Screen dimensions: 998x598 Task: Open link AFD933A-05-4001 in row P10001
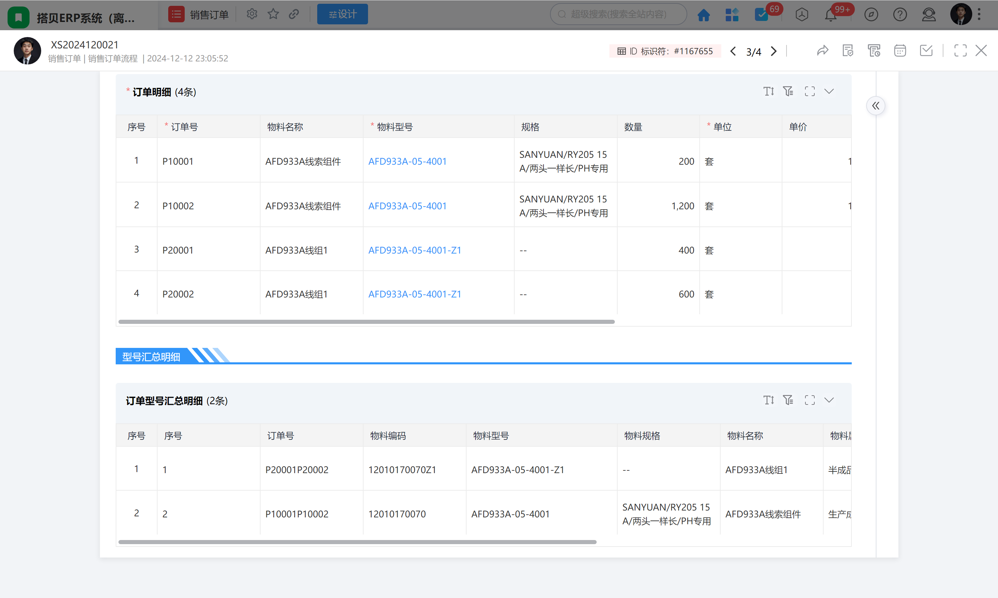(x=407, y=161)
